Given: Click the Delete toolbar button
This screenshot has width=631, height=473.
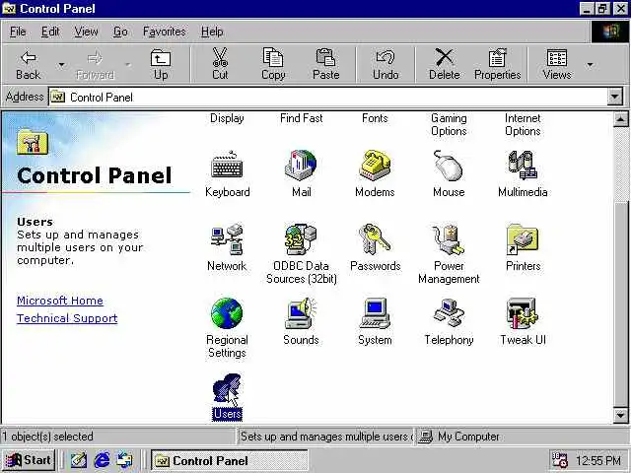Looking at the screenshot, I should [x=445, y=65].
